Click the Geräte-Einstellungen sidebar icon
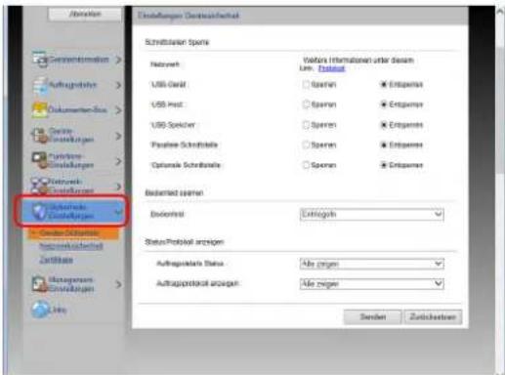Screen dimensions: 505x375 40,136
